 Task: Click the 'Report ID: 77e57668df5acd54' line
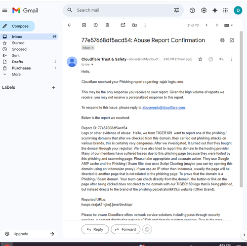[104, 128]
